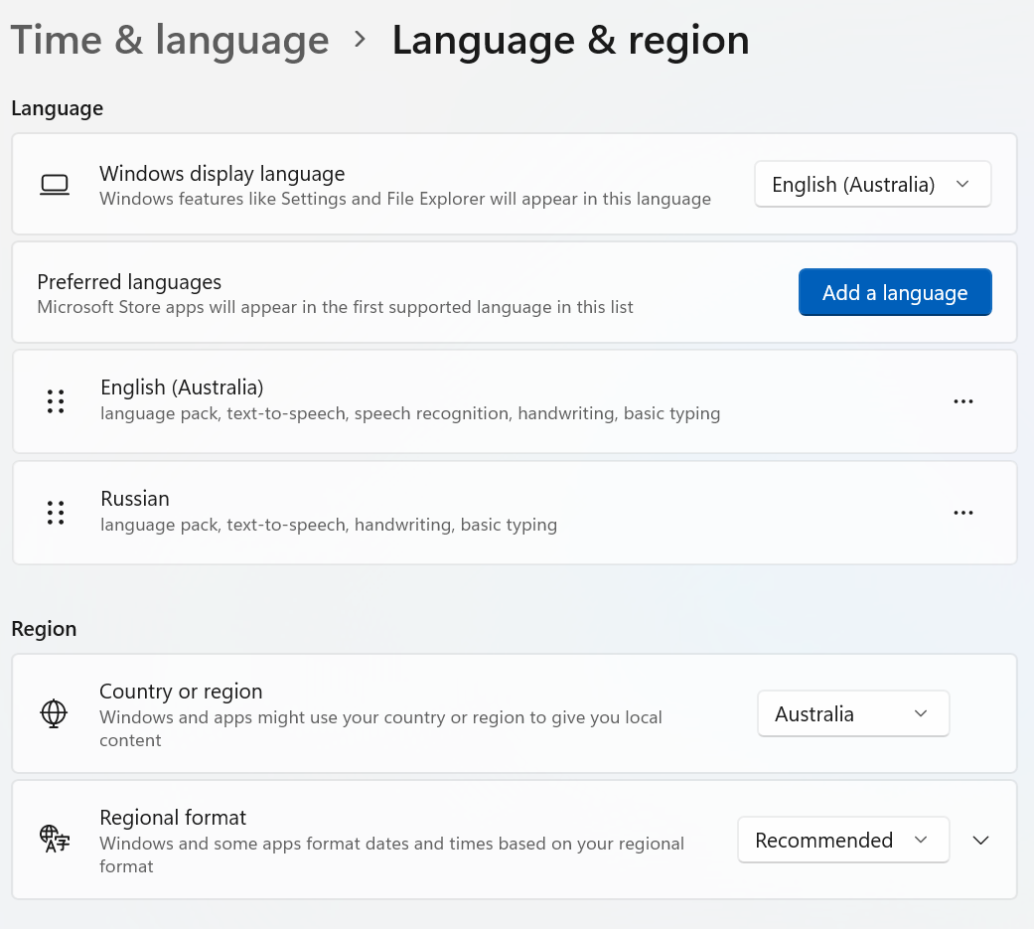Click the Regional format language icon
Screen dimensions: 1034x929
[54, 839]
